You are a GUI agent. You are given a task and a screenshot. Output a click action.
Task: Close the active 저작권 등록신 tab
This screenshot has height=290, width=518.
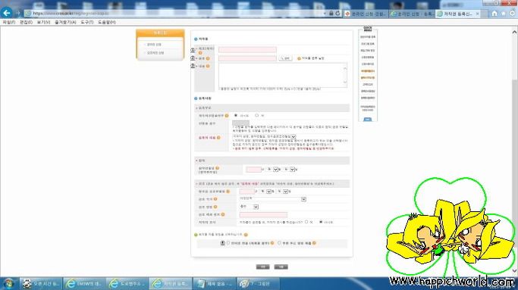(x=477, y=14)
